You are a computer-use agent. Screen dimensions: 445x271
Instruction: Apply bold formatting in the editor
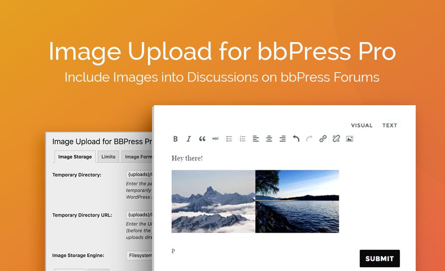click(176, 139)
